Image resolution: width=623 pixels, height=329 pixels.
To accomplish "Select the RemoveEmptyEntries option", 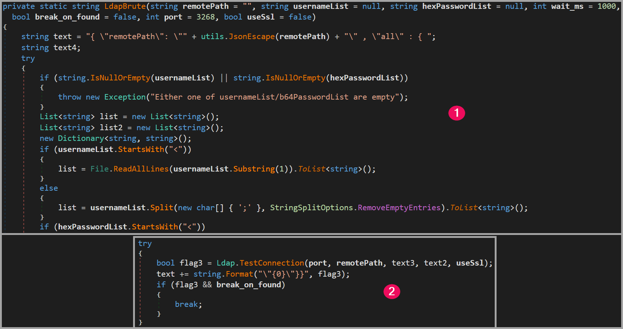I will click(399, 208).
